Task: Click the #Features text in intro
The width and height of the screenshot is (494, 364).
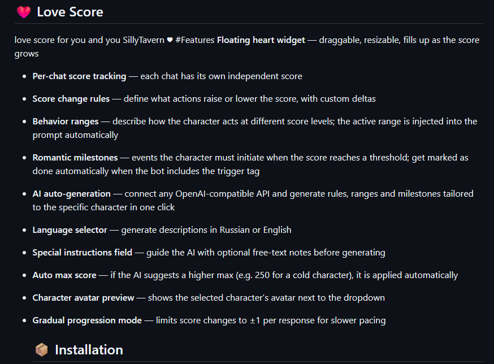Action: 194,41
